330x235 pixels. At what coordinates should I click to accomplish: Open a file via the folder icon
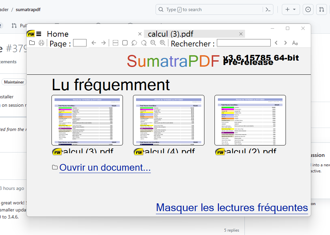point(32,43)
